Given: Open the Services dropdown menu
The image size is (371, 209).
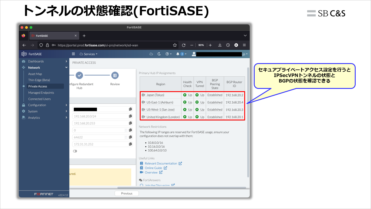Looking at the screenshot, I should pyautogui.click(x=89, y=54).
